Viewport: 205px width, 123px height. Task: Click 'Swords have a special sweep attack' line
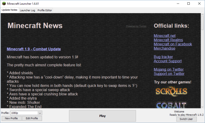[x=40, y=90]
